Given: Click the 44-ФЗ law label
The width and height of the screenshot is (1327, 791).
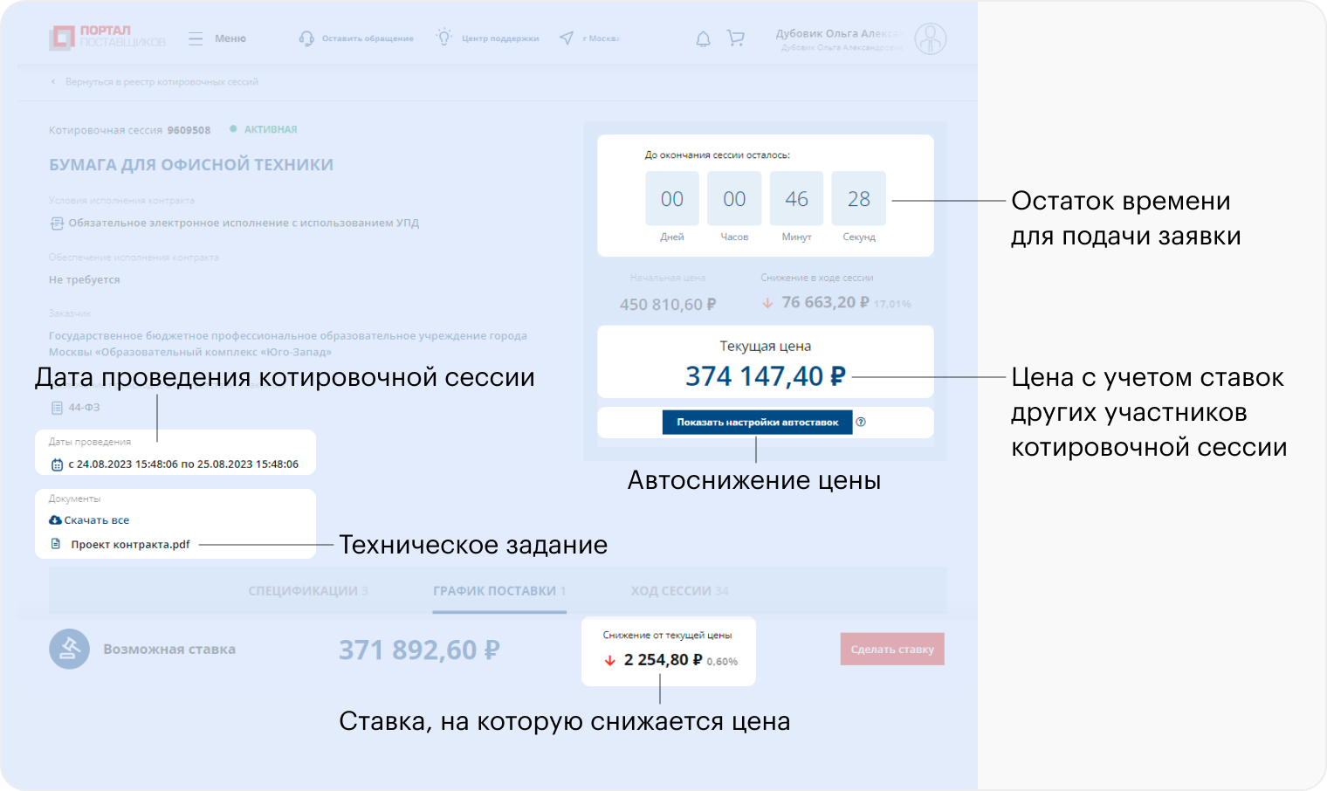Looking at the screenshot, I should coord(85,408).
